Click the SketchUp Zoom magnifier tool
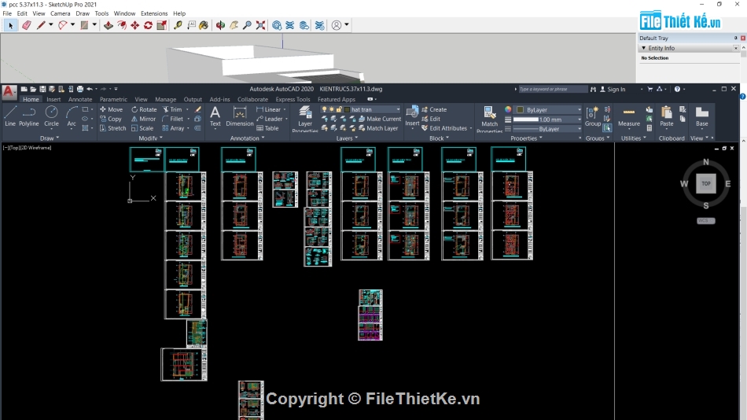The image size is (747, 420). 247,25
